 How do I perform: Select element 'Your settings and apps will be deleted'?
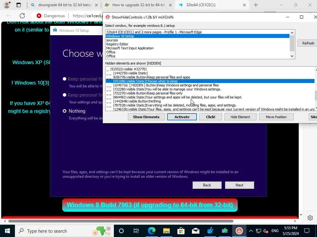210,97
